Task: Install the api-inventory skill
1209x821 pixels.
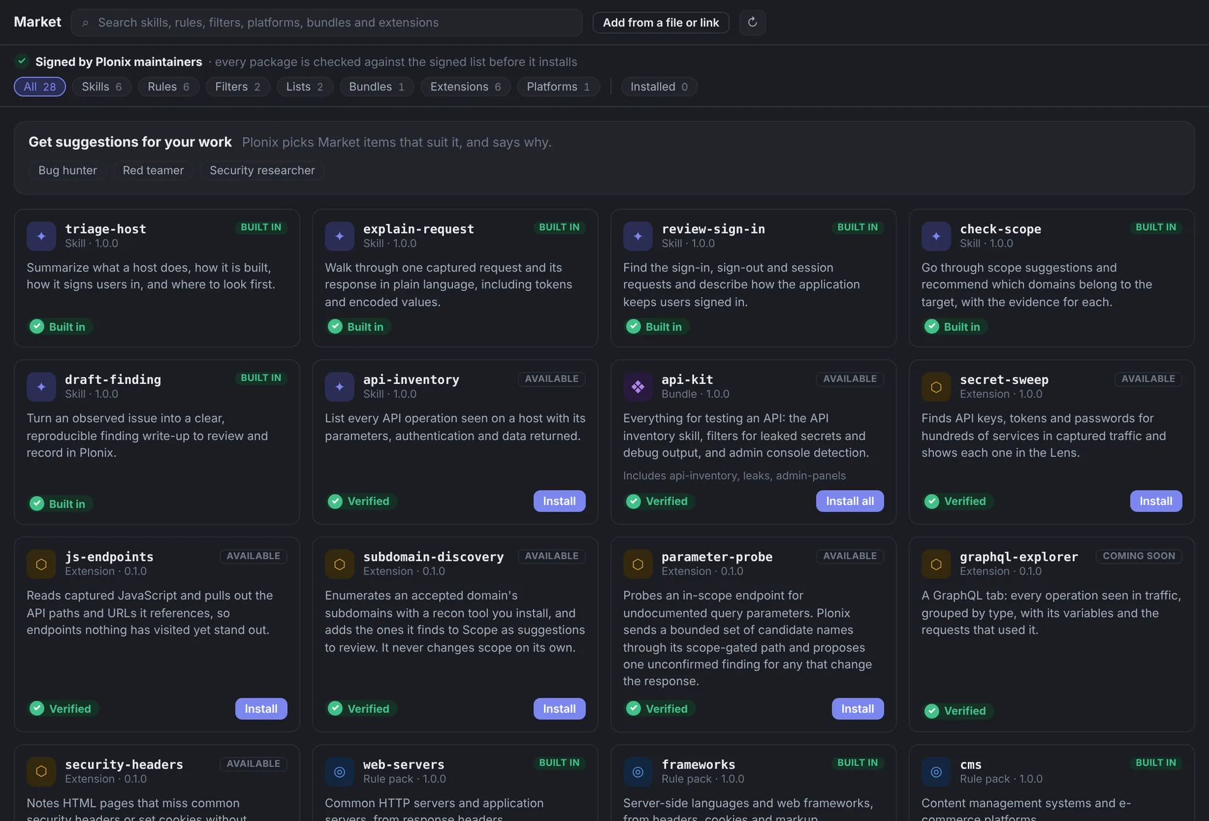Action: pyautogui.click(x=559, y=501)
